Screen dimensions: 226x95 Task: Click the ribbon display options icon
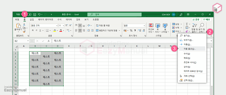188,14
